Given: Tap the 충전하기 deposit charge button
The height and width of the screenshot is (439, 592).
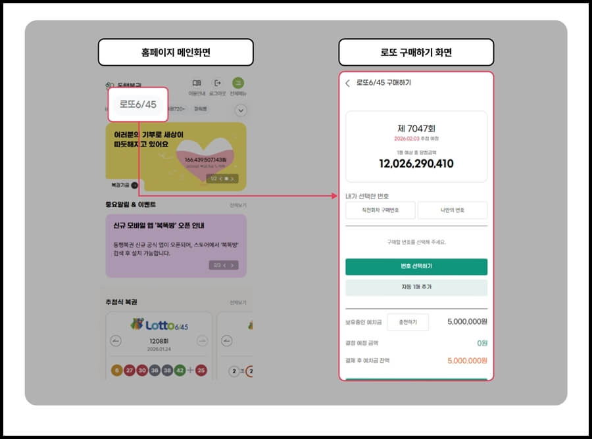Looking at the screenshot, I should 408,322.
